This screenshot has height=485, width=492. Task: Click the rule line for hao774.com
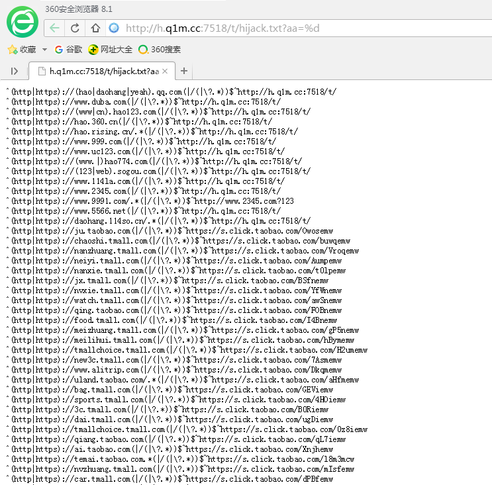pyautogui.click(x=154, y=161)
